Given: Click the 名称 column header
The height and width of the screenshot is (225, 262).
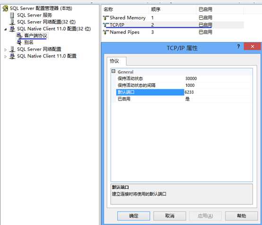Looking at the screenshot, I should 108,9.
